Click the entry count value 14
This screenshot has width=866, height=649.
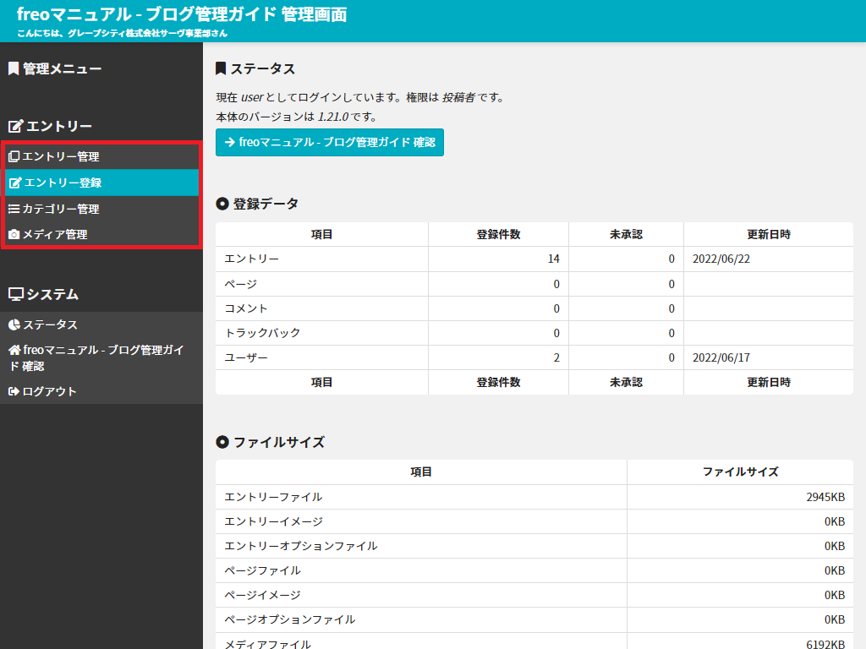click(553, 259)
